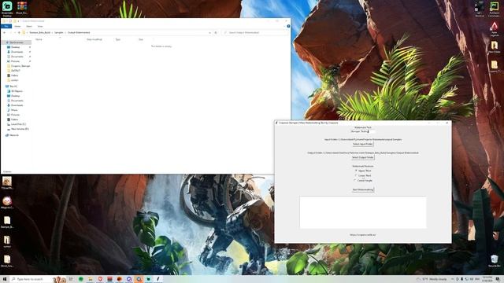Open the File tab in File Explorer

tap(6, 26)
